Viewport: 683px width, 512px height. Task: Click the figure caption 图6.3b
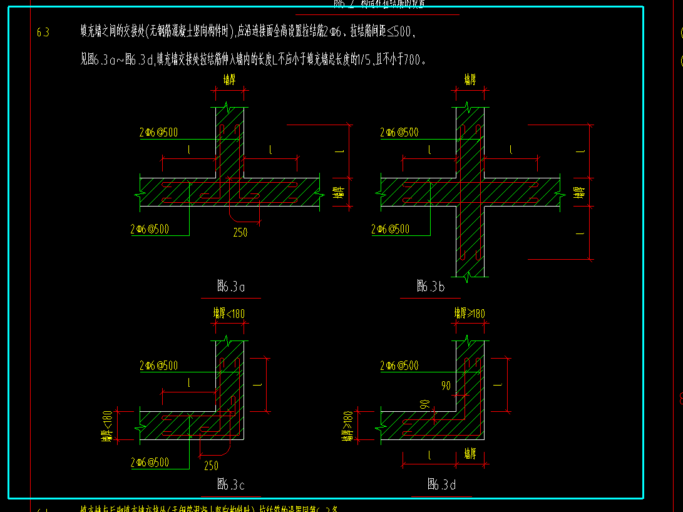pos(430,286)
